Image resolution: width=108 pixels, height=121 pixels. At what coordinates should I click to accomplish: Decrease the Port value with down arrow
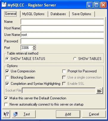point(34,49)
